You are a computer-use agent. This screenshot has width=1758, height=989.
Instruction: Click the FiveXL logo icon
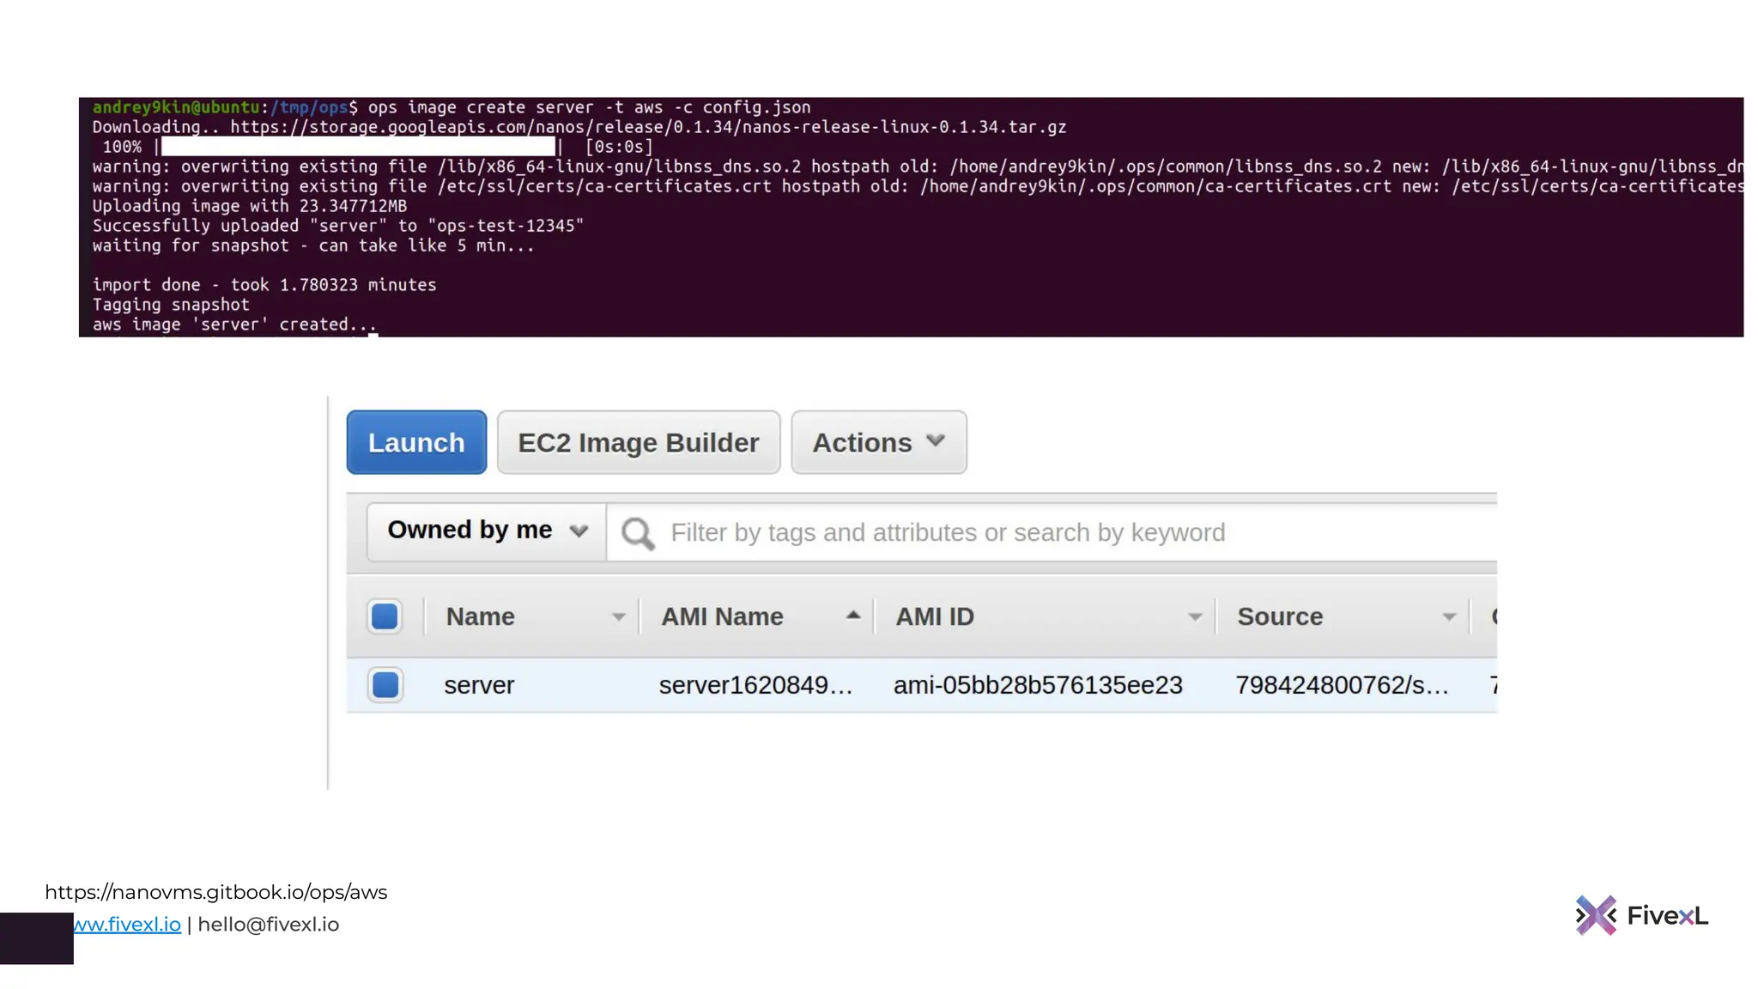pyautogui.click(x=1595, y=916)
